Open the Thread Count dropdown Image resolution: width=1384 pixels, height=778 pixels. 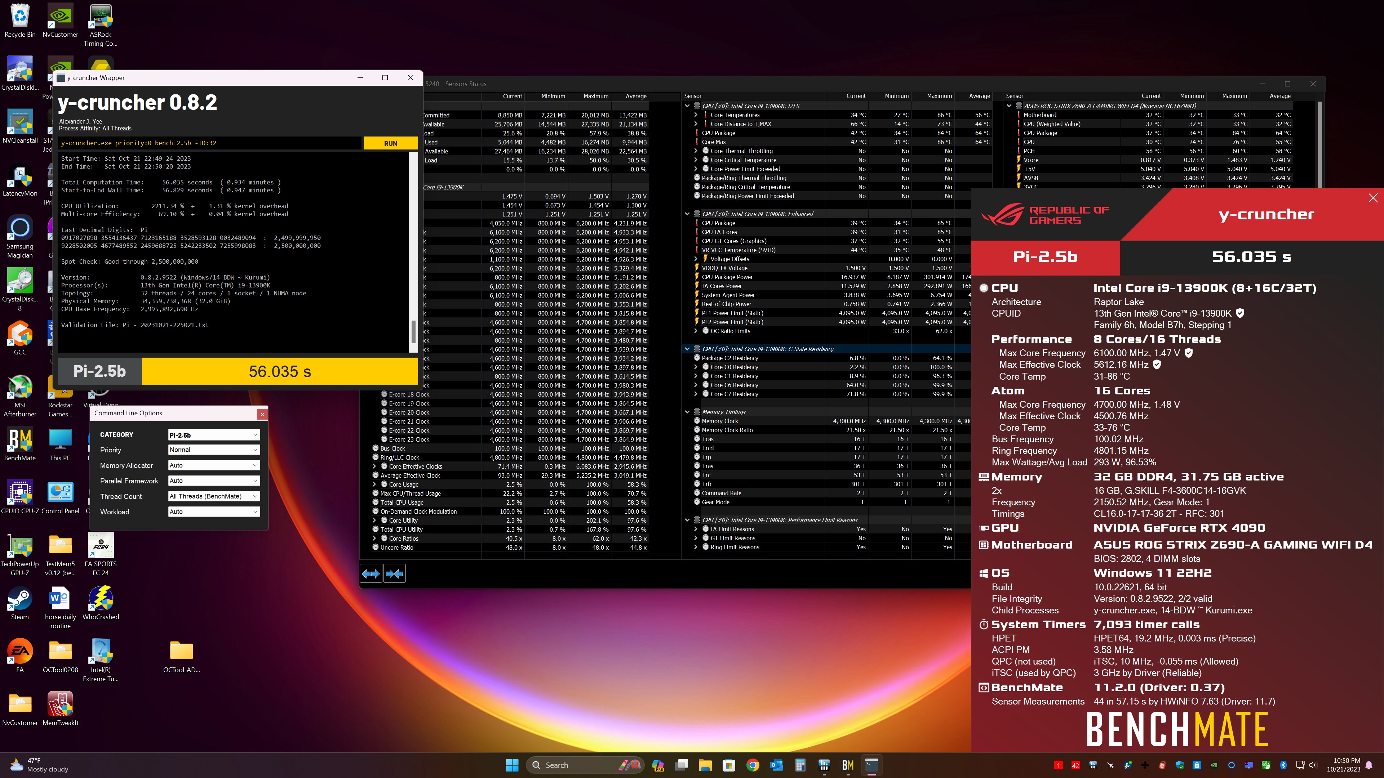point(214,497)
